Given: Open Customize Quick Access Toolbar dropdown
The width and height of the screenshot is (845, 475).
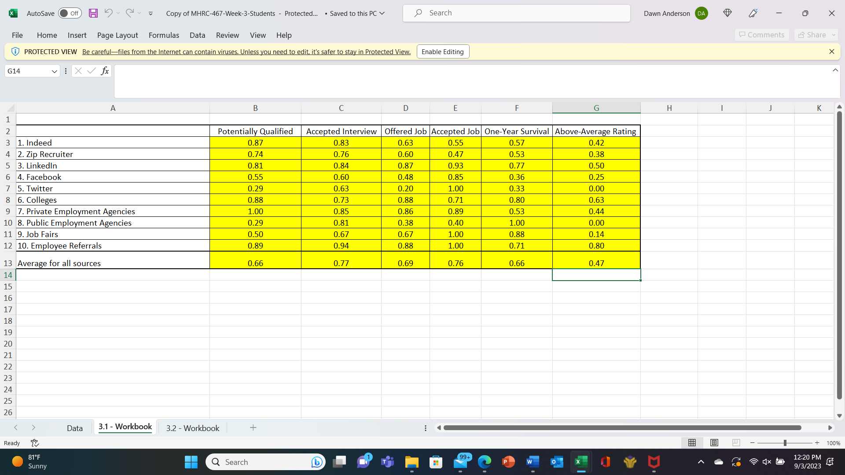Looking at the screenshot, I should (151, 14).
